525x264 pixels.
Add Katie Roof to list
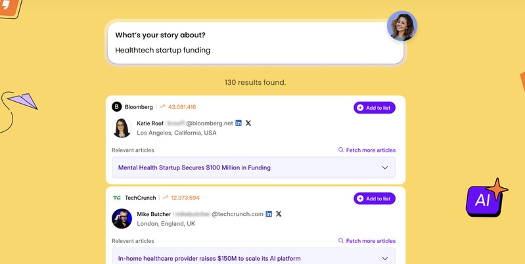pyautogui.click(x=375, y=108)
